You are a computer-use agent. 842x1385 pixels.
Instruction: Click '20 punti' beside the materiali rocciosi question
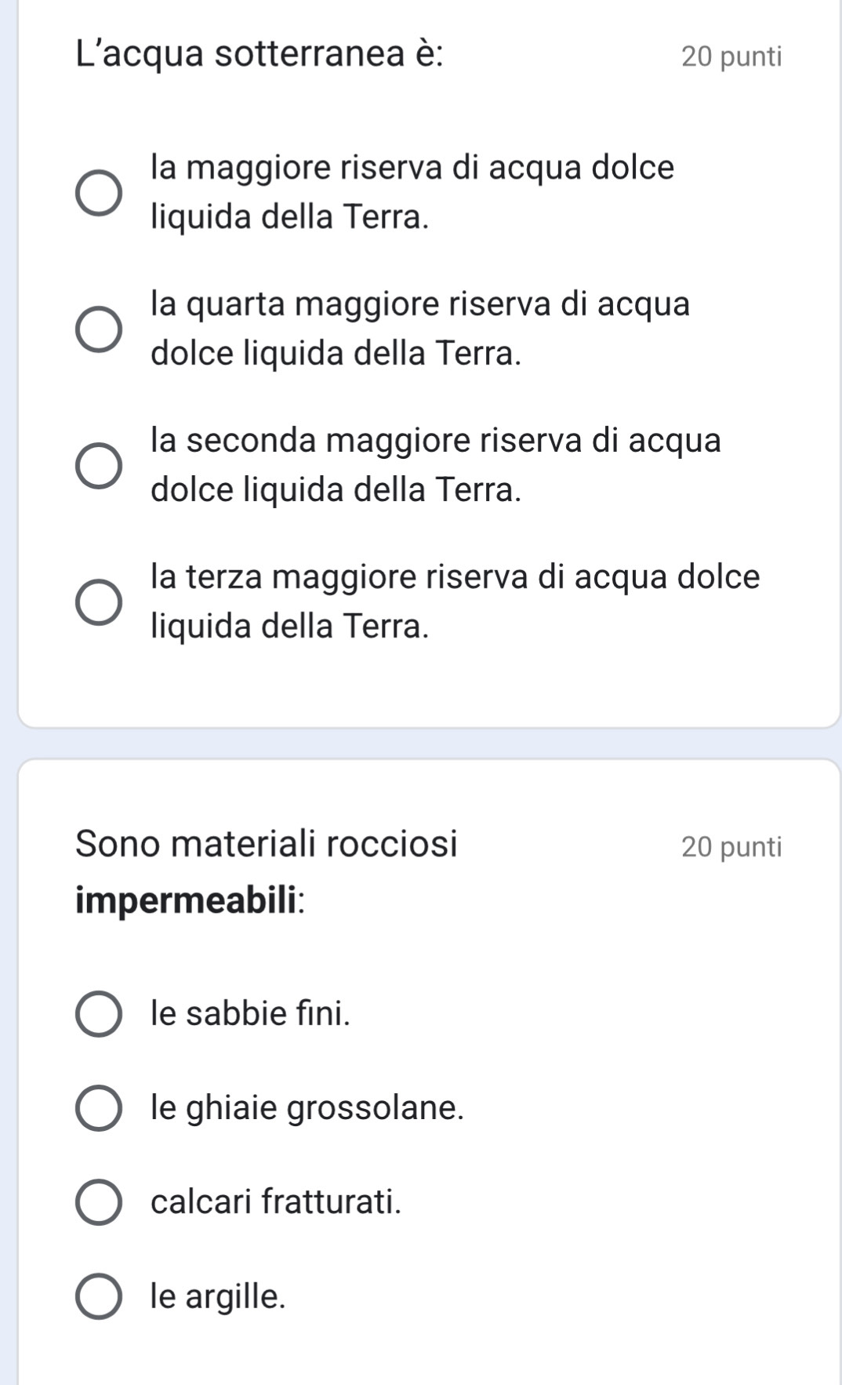[731, 847]
